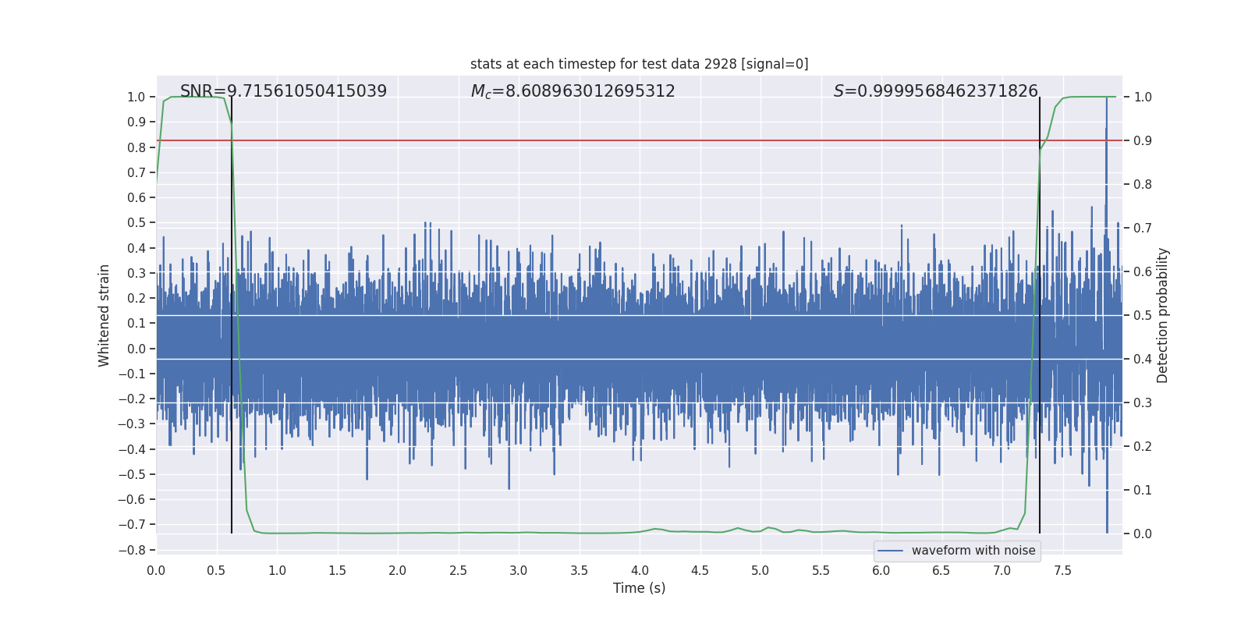Select the Whitened strain tick label −0.8
Image resolution: width=1248 pixels, height=624 pixels.
[x=133, y=550]
